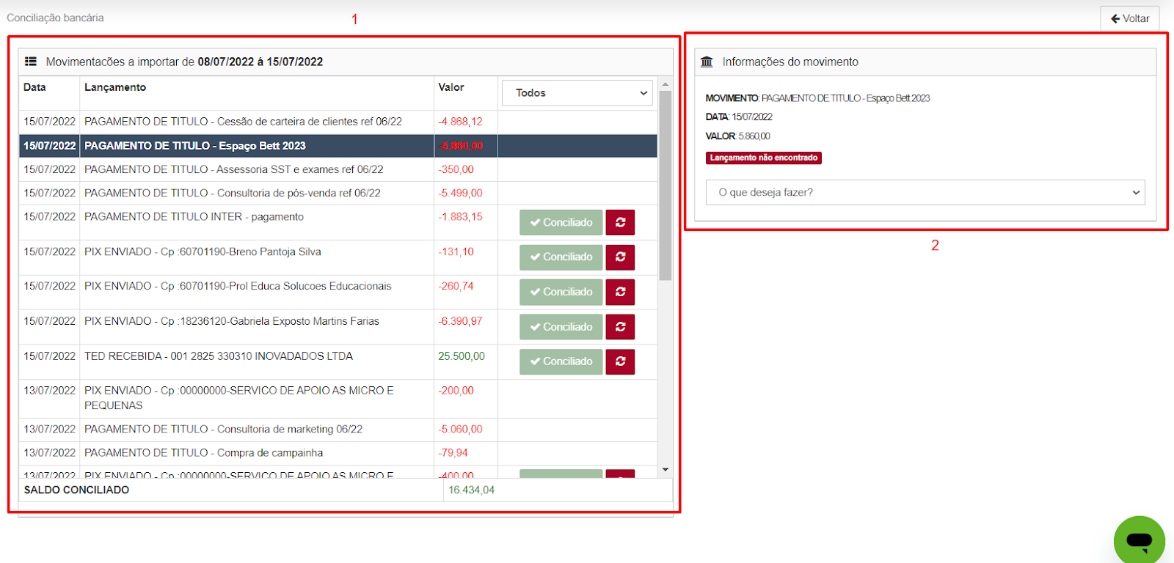Viewport: 1174px width, 563px height.
Task: Click the value -4.868,12
Action: click(x=460, y=122)
